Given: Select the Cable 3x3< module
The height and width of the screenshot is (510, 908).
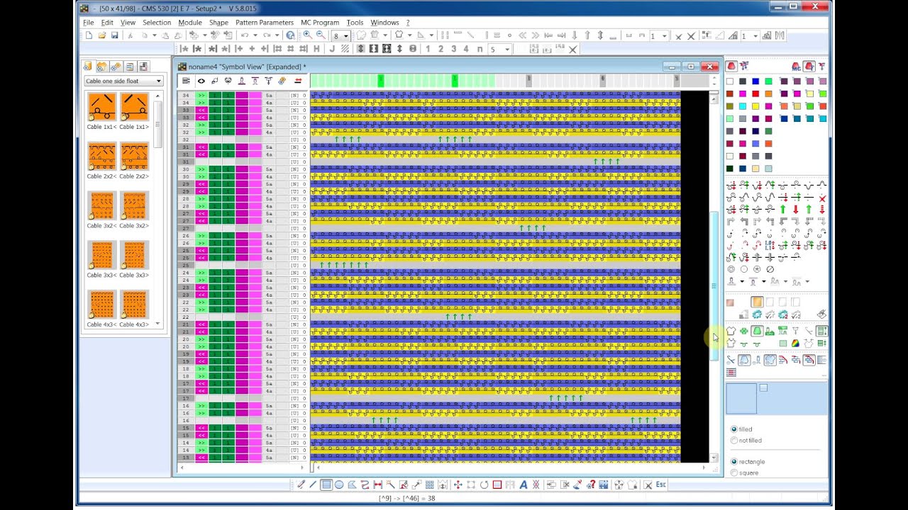Looking at the screenshot, I should point(102,255).
